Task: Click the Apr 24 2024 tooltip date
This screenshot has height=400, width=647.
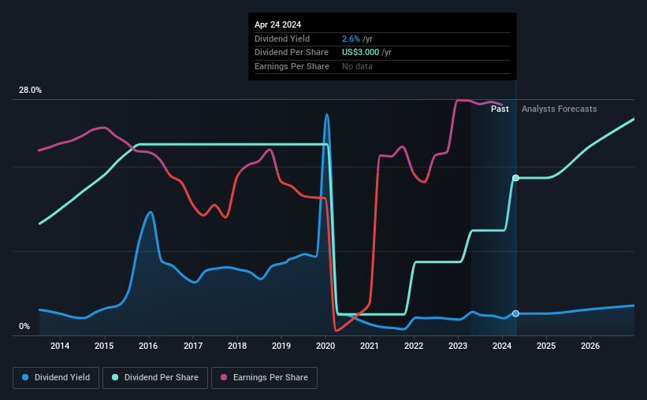Action: 277,24
